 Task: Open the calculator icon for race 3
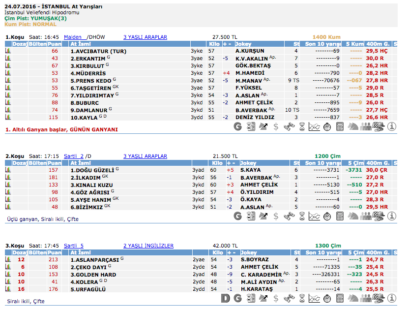tap(340, 298)
